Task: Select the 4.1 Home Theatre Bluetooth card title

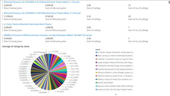Action: pos(28,24)
